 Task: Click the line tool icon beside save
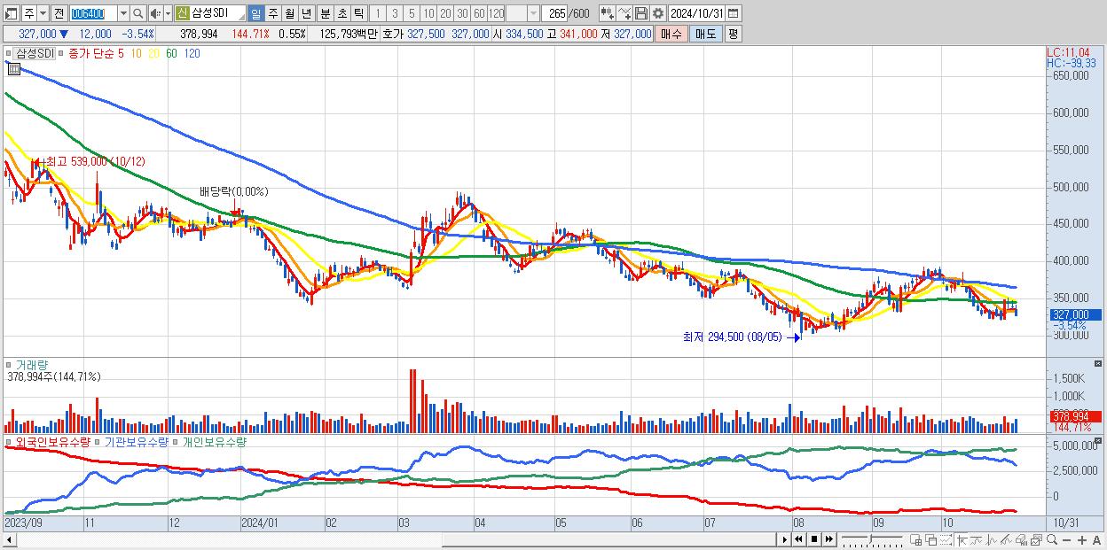tap(624, 13)
